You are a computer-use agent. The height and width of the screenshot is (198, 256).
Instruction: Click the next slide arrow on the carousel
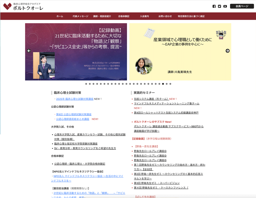pos(227,51)
